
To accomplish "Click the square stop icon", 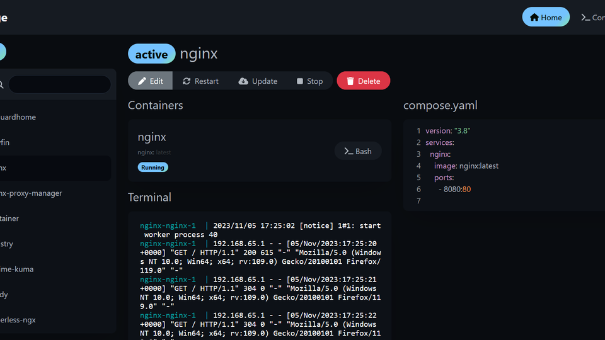I will click(x=300, y=81).
